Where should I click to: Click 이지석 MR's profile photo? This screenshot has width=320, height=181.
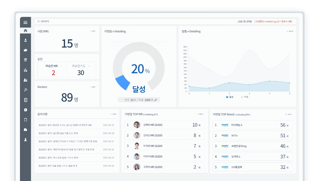(137, 156)
